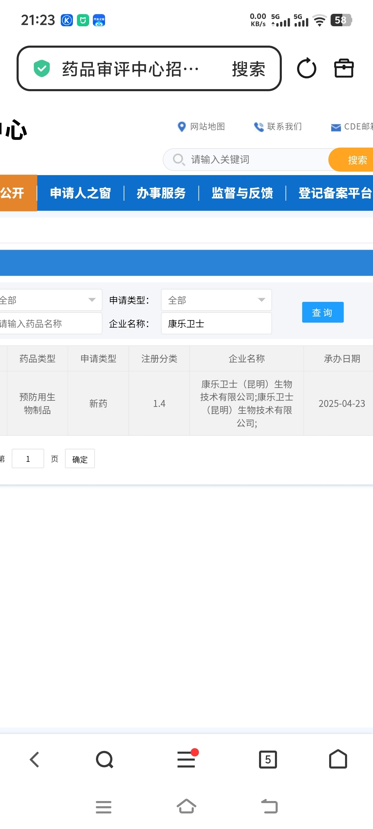Image resolution: width=373 pixels, height=829 pixels.
Task: Open the tab switcher showing 5
Action: pyautogui.click(x=268, y=760)
